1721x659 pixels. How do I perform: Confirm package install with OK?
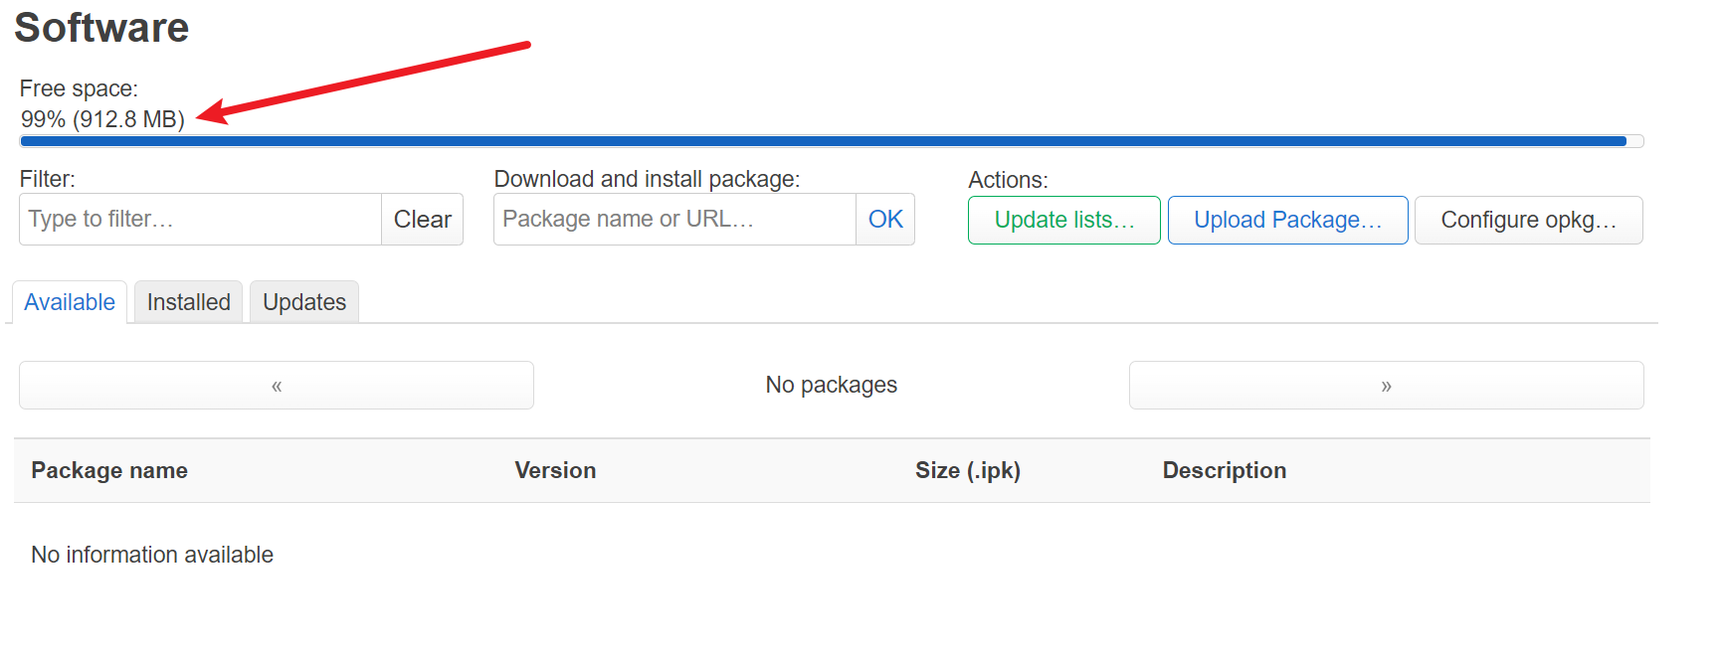[x=885, y=220]
